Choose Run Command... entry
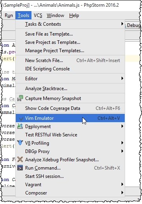Viewport: 142px width, 204px height. pyautogui.click(x=70, y=168)
